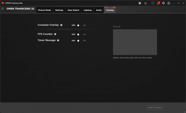Click ON label beside Crosshair Overlay

point(84,25)
